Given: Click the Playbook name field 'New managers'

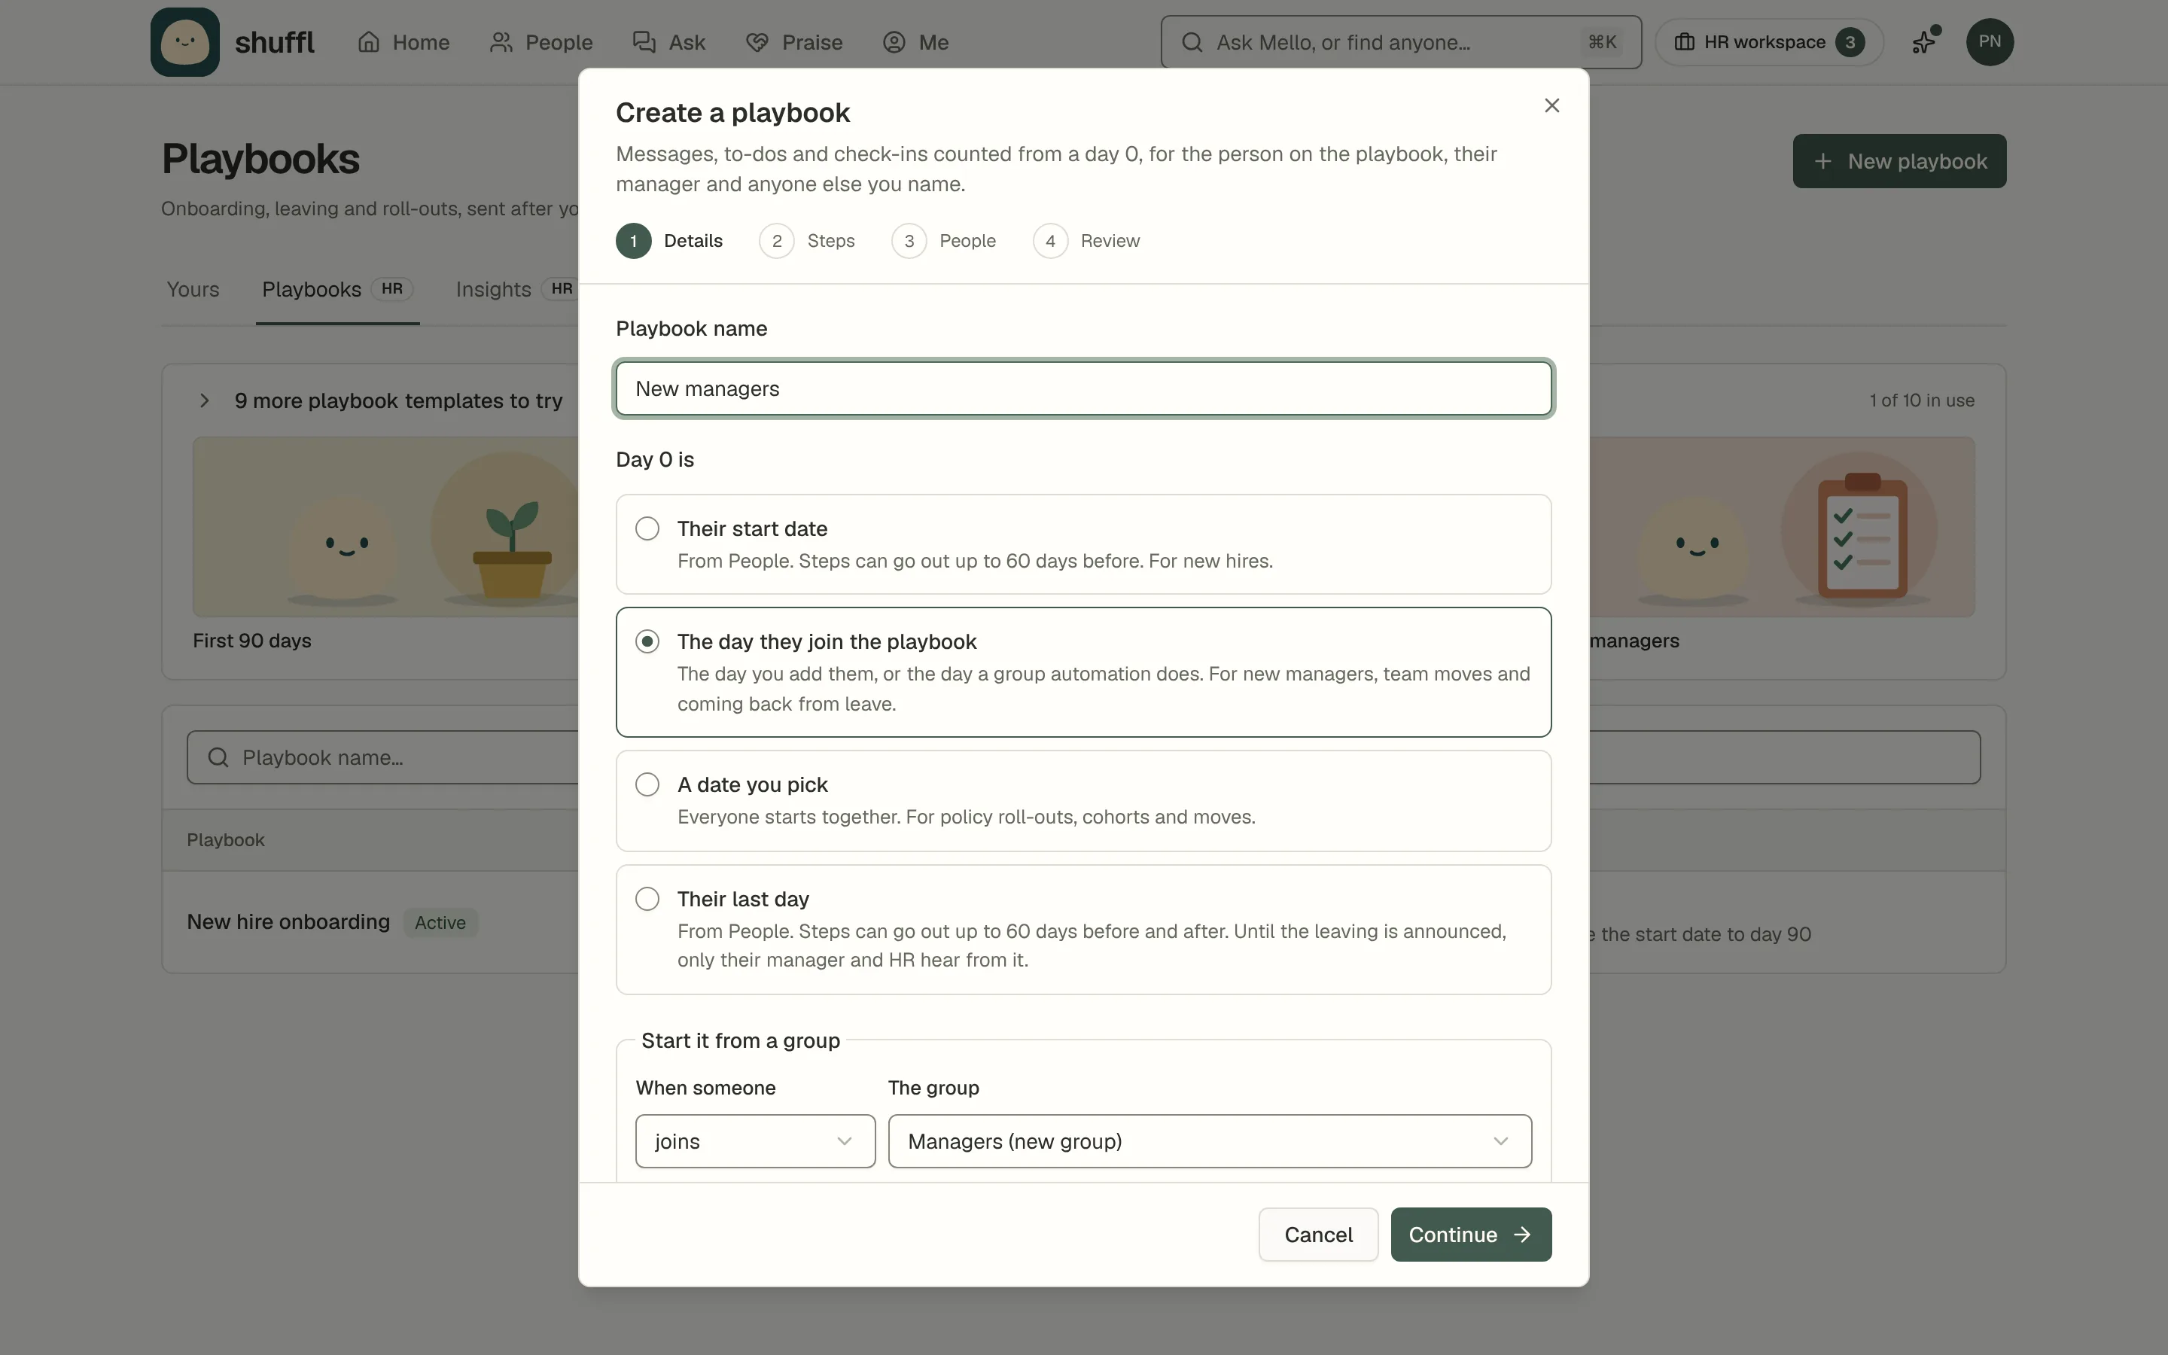Looking at the screenshot, I should (1083, 389).
